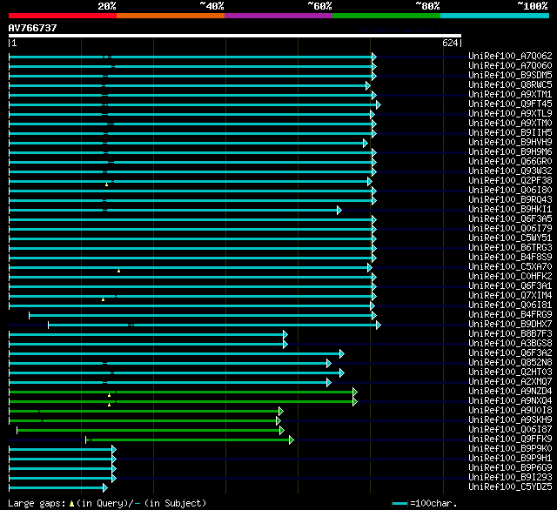Click the UniRef100_Q6F3A1 label
Viewport: 557px width, 510px height.
pyautogui.click(x=510, y=286)
